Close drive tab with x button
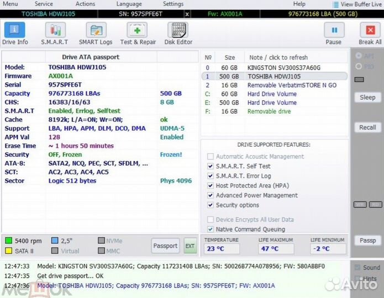This screenshot has height=298, width=384. pos(187,14)
